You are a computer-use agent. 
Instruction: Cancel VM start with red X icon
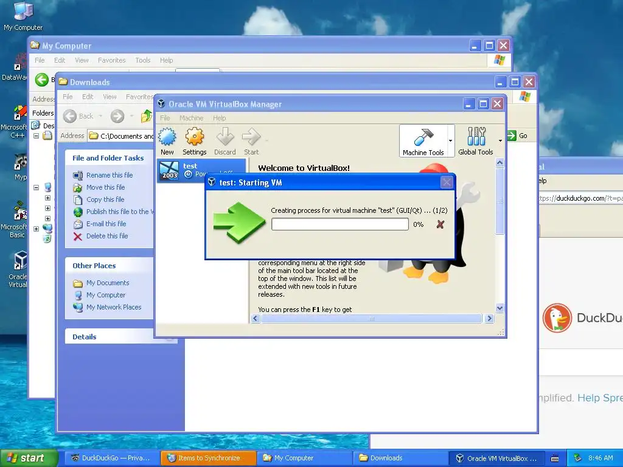pyautogui.click(x=440, y=224)
